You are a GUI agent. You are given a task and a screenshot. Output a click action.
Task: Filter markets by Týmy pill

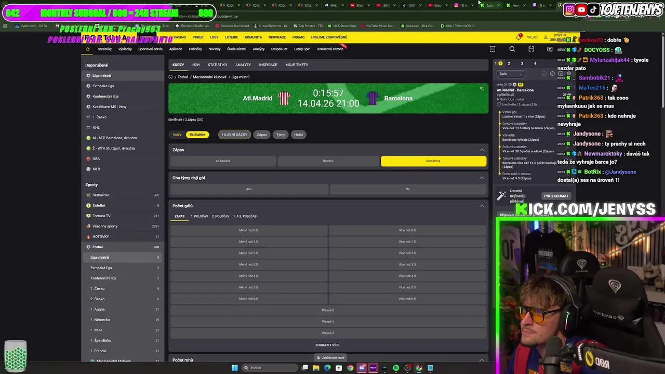pyautogui.click(x=281, y=135)
